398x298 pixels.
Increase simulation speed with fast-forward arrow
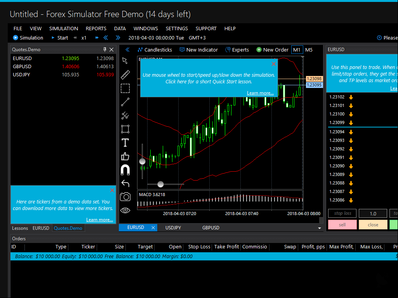pos(97,38)
